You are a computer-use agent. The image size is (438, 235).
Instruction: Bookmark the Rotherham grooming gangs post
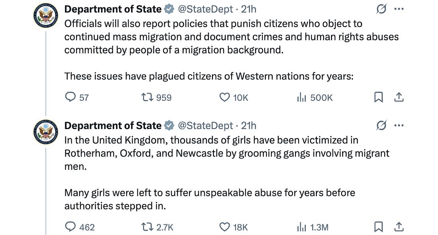[379, 227]
